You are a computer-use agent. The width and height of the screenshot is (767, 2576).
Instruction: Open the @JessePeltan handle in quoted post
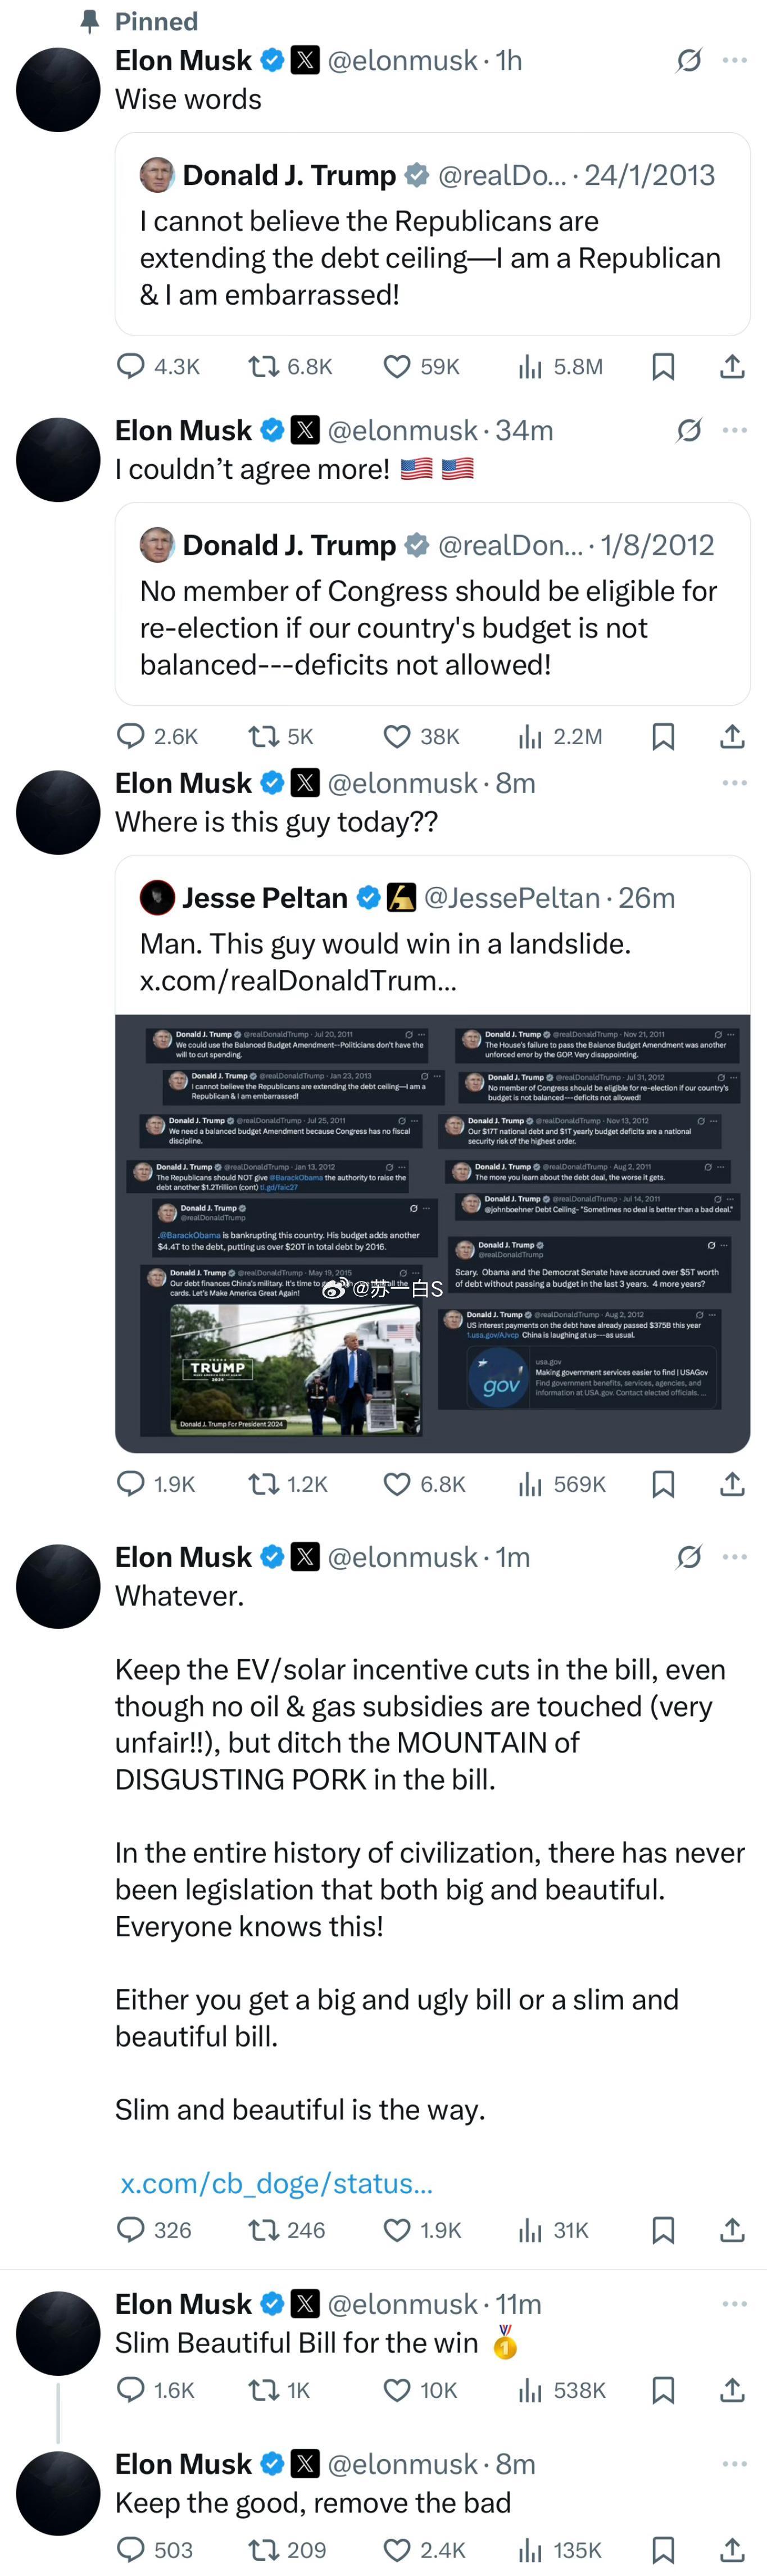(x=512, y=897)
